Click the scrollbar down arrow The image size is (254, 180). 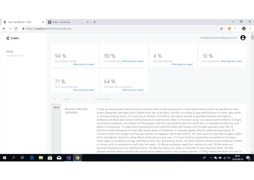(252, 152)
